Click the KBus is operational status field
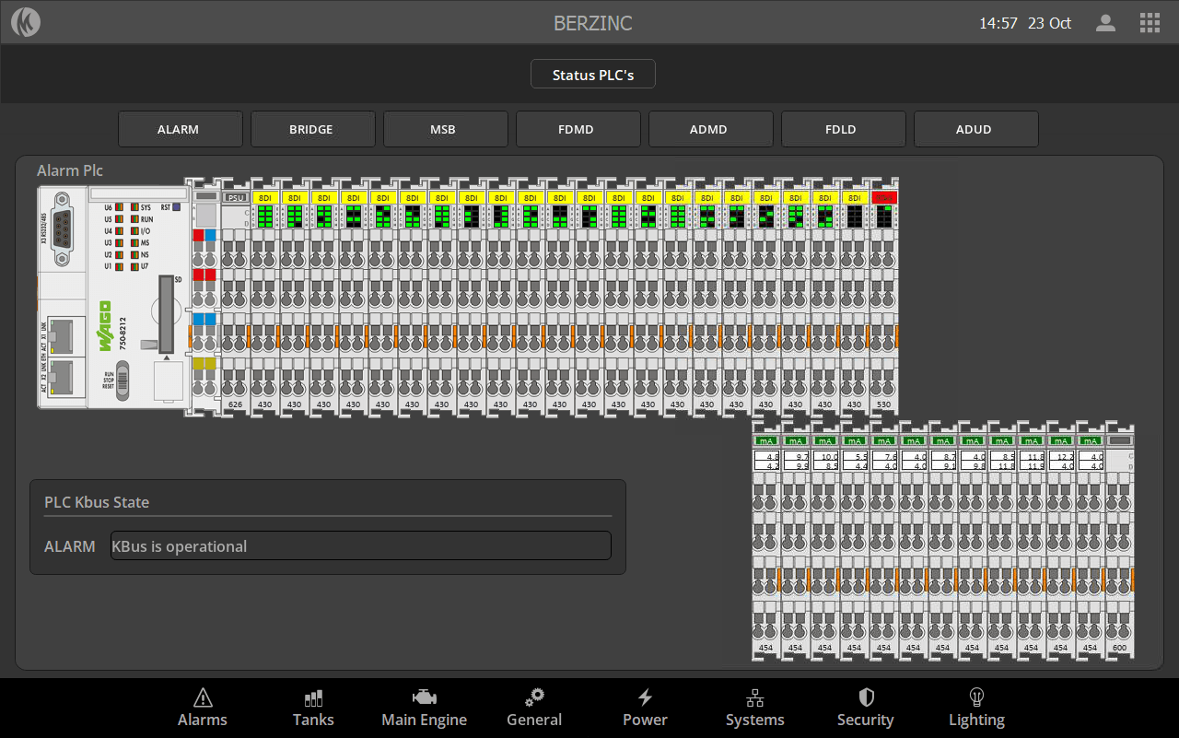 pos(360,545)
